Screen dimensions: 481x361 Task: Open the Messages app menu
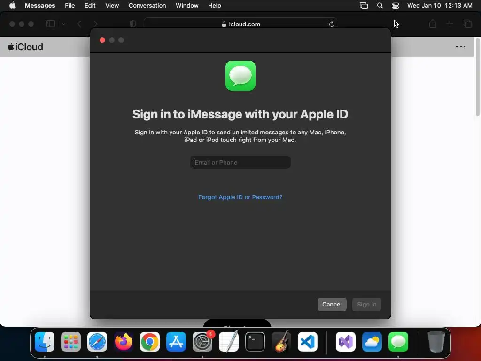pos(40,5)
